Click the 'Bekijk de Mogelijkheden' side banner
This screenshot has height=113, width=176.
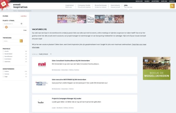(x=157, y=69)
